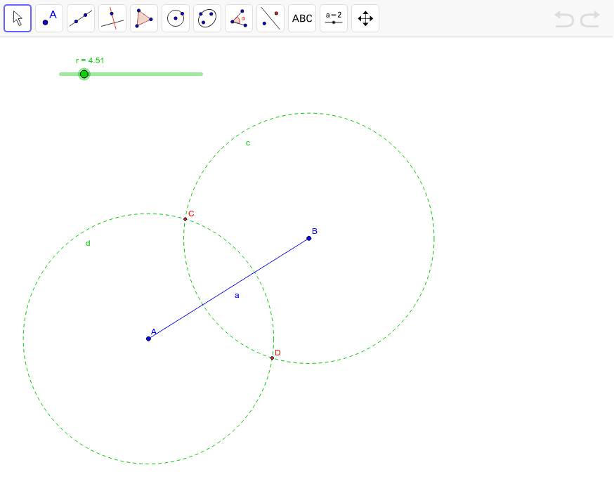Select red intersection point C
This screenshot has width=614, height=498.
[x=185, y=219]
